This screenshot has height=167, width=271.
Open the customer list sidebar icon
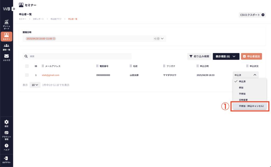point(6,46)
